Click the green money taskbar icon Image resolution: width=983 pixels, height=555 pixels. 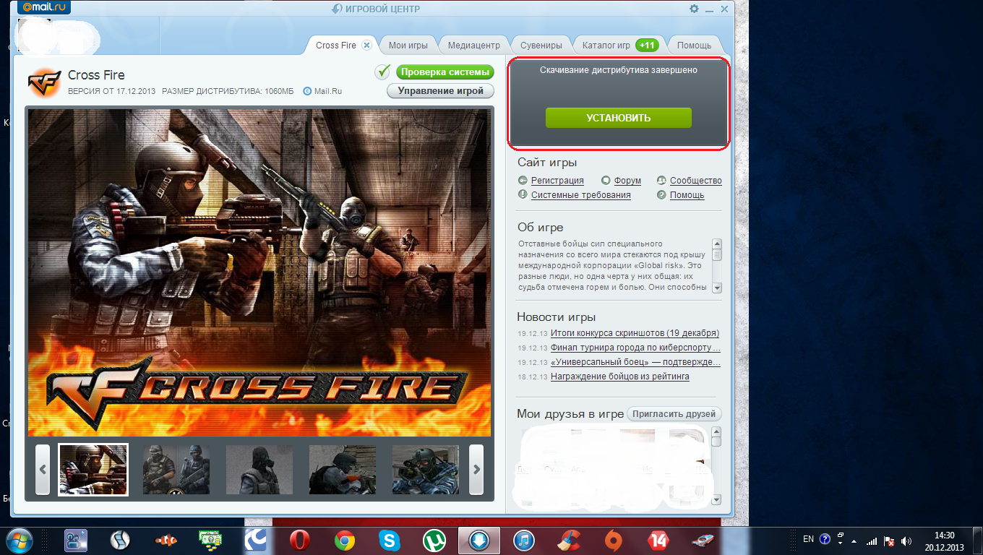click(210, 540)
